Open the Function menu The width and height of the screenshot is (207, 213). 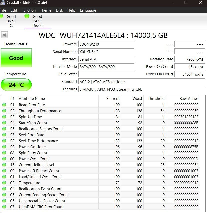[x=29, y=10]
